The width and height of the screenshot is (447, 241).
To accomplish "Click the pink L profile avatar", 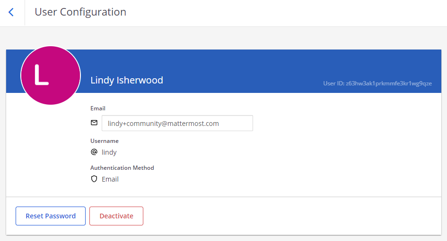I will point(51,75).
